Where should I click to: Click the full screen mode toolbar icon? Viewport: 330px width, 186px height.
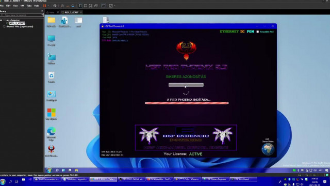coord(91,6)
